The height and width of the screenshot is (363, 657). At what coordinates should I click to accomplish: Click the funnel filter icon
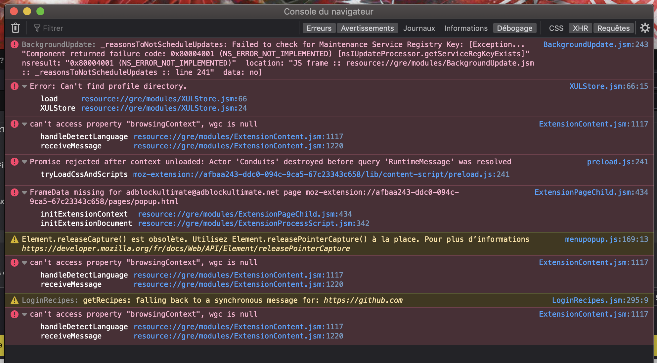[37, 28]
